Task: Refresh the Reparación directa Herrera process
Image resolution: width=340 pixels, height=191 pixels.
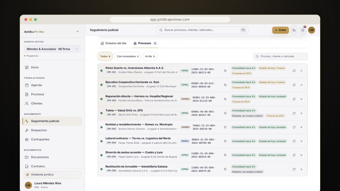Action: (x=294, y=99)
